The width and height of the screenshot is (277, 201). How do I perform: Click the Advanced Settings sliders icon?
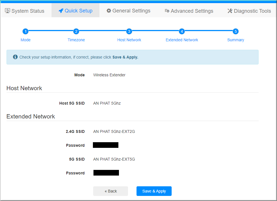click(167, 11)
